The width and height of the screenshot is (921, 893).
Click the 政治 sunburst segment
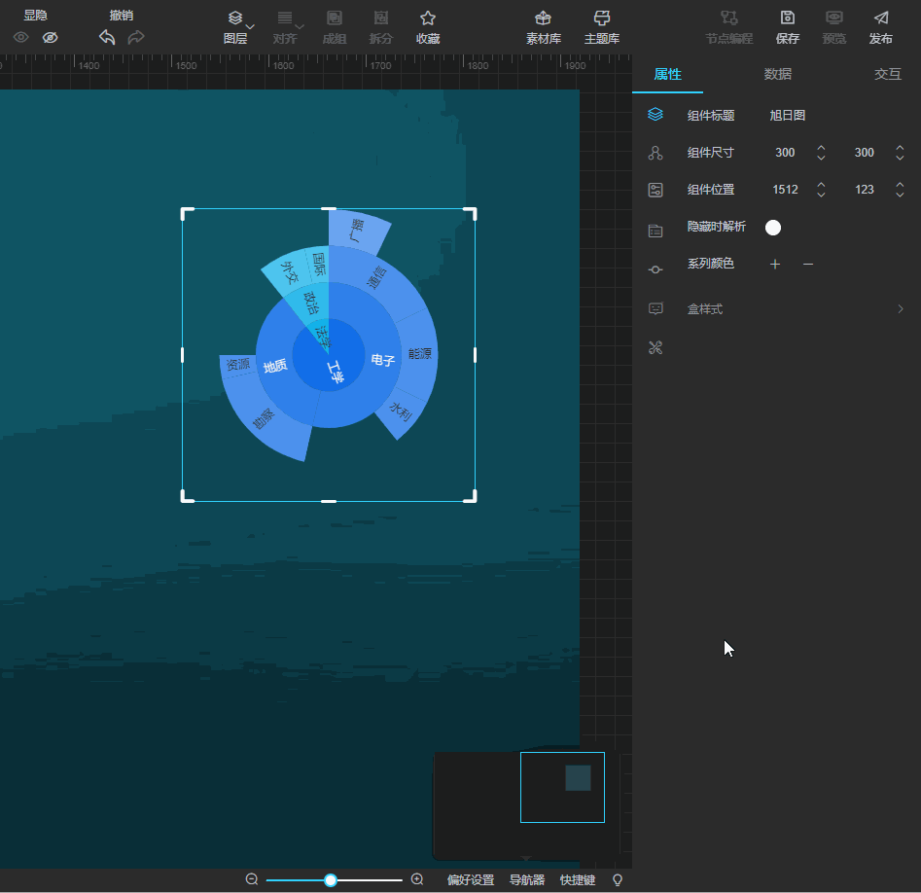(x=310, y=304)
